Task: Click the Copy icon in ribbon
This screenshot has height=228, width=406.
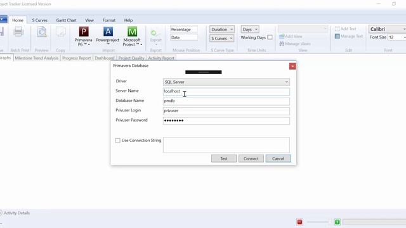Action: [61, 32]
